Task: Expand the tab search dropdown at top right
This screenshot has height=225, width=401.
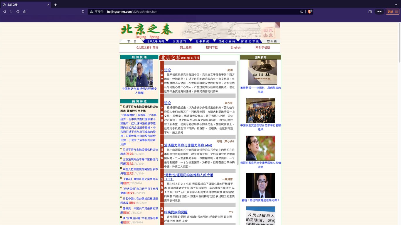Action: 396,5
